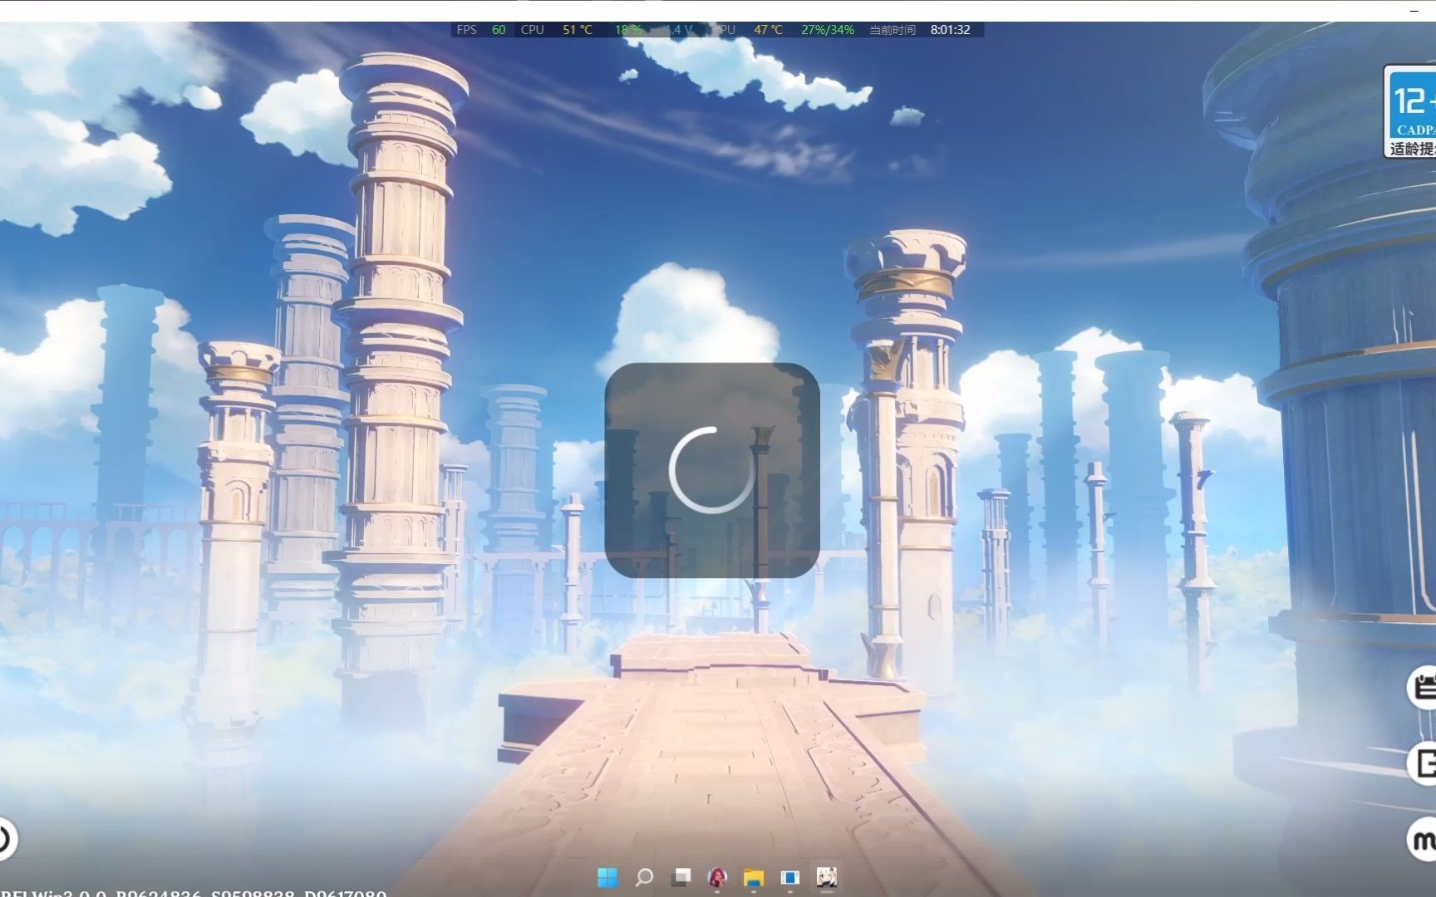
Task: Click the CPU label in overlay
Action: pos(533,30)
